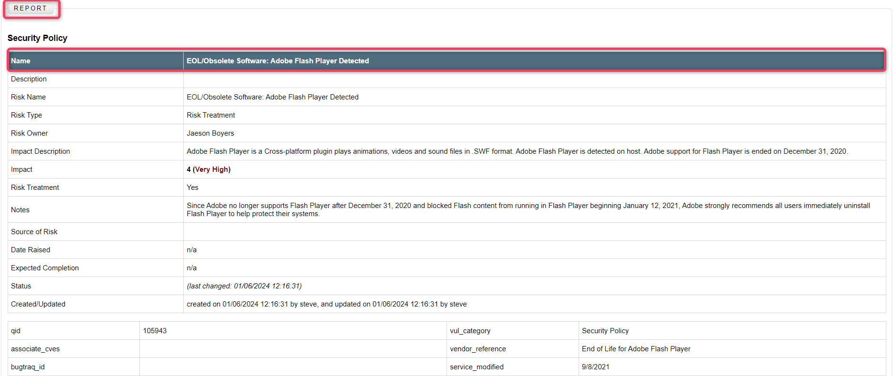
Task: Select the impact value 4 (Very High)
Action: click(208, 169)
